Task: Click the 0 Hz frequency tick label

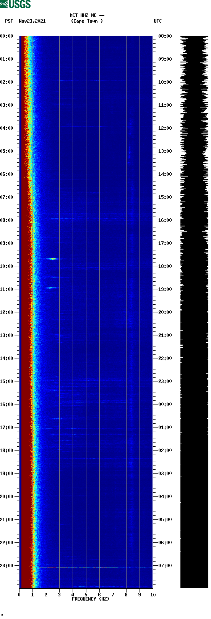Action: coord(19,595)
